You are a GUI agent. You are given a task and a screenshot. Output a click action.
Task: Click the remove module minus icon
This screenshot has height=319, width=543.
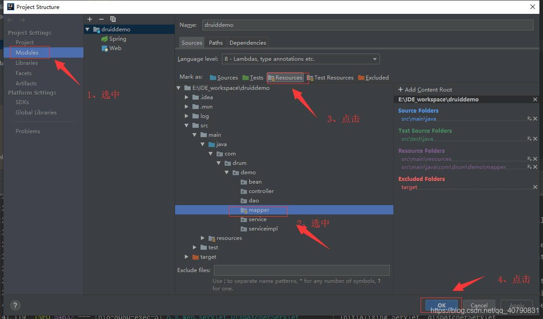[x=100, y=19]
